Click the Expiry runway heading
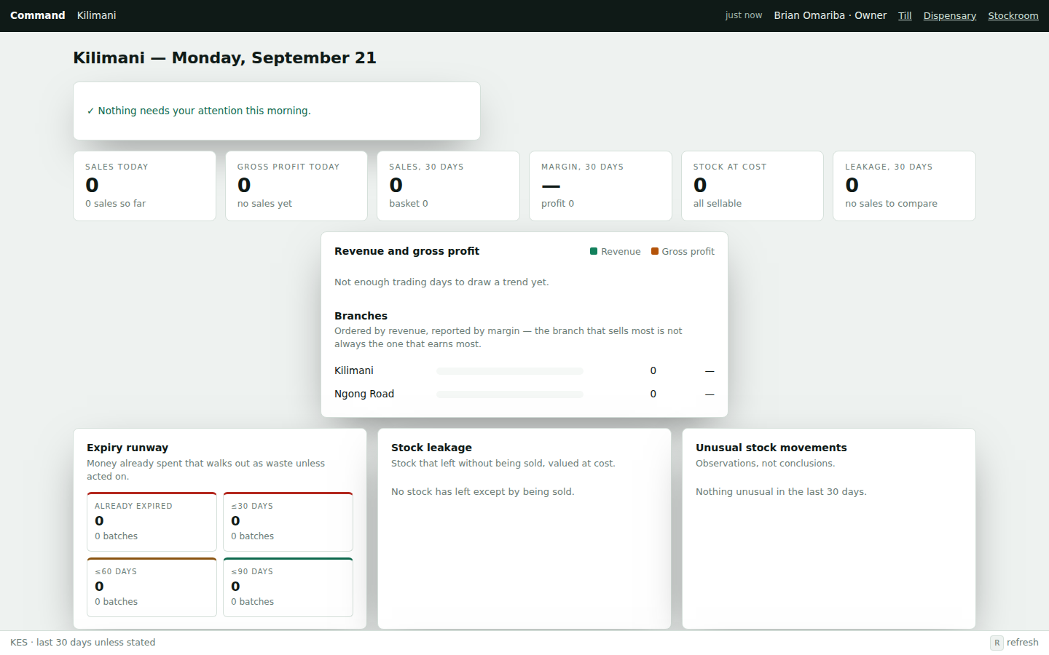 (127, 448)
